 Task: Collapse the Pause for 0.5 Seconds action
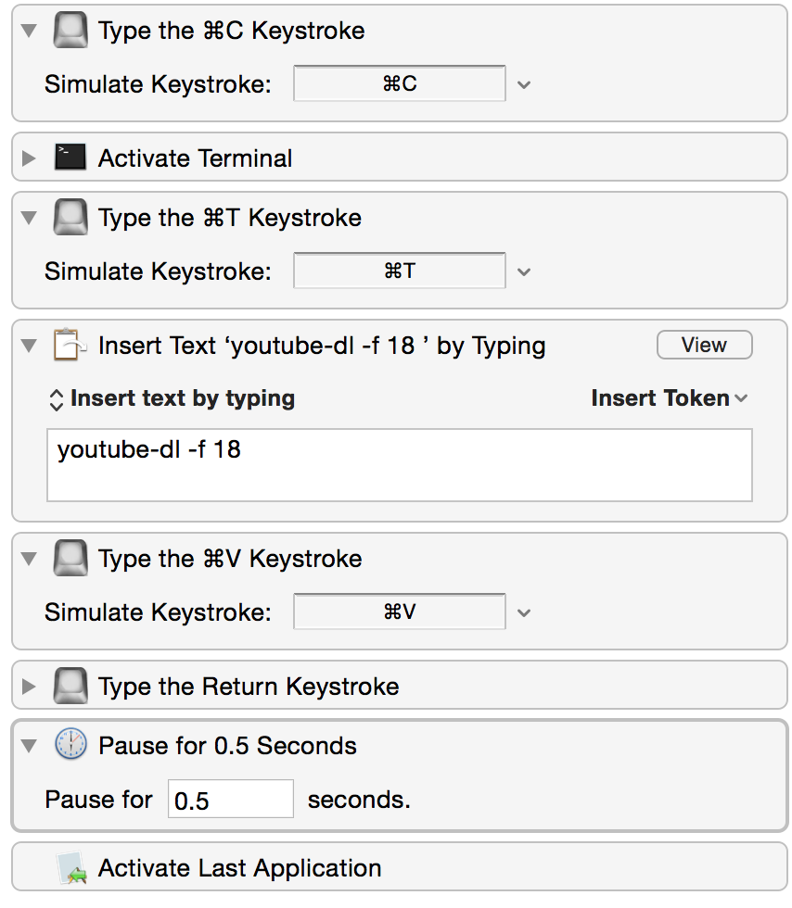click(x=29, y=746)
